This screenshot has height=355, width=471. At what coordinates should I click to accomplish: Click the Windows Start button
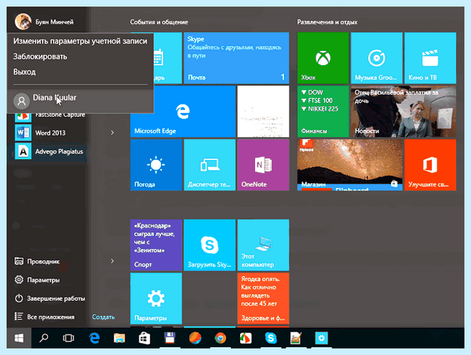(19, 339)
